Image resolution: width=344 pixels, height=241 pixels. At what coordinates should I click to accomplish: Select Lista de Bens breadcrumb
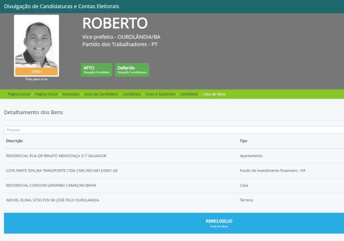[214, 94]
